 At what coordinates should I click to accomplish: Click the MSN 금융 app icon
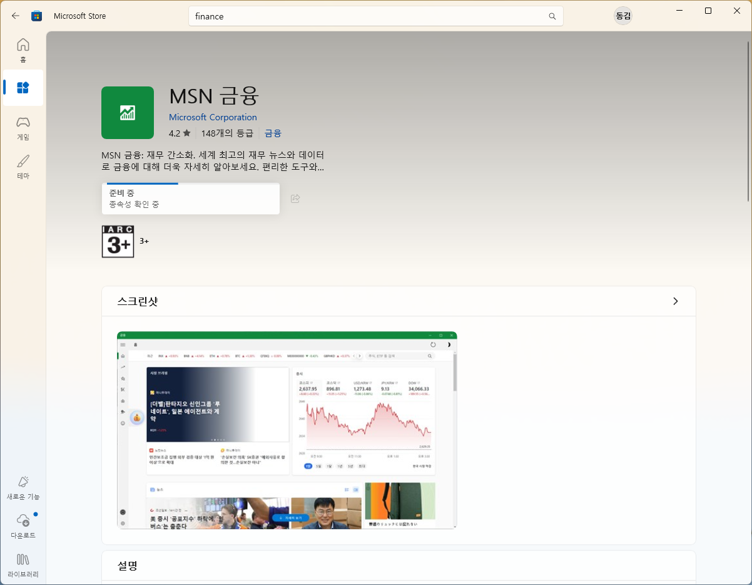(x=128, y=113)
